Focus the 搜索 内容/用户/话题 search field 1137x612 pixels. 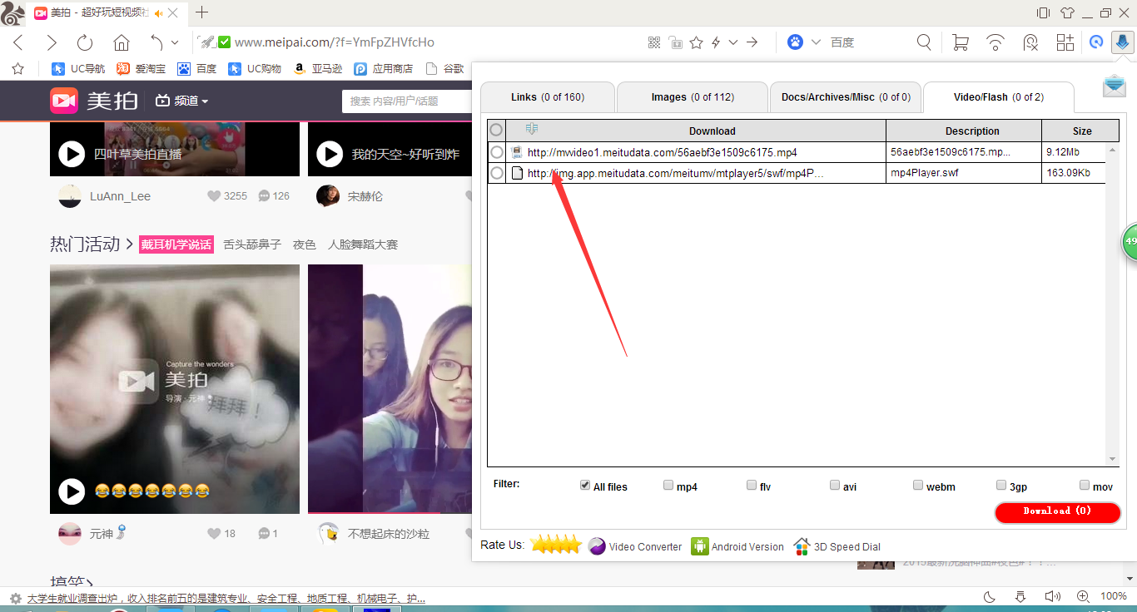pyautogui.click(x=407, y=101)
